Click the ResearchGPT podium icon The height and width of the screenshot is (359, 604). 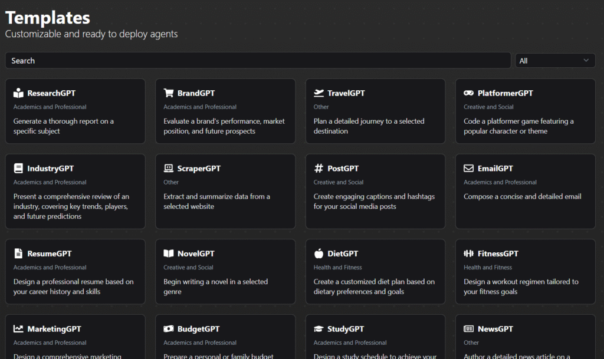[x=18, y=93]
